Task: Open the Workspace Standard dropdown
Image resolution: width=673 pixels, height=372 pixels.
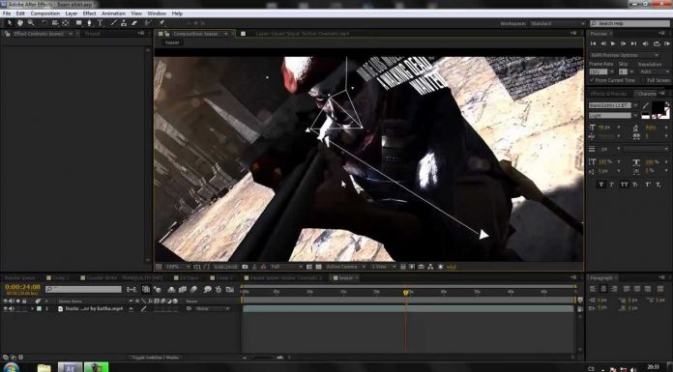Action: click(558, 23)
